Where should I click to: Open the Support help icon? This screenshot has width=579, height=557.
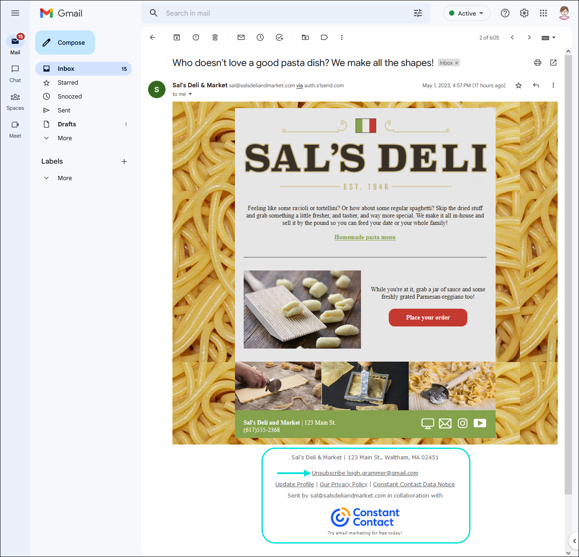(505, 13)
